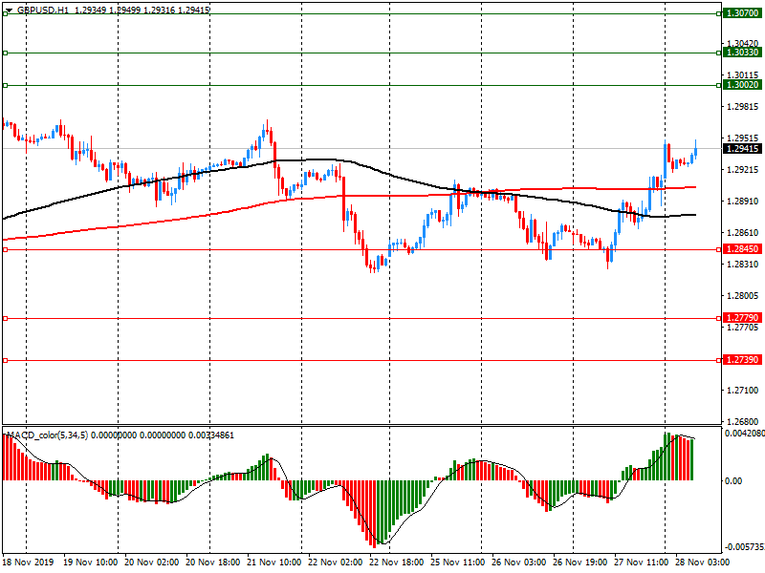Image resolution: width=765 pixels, height=573 pixels.
Task: Click the square handle of the 1.30020 line
Action: (x=6, y=85)
